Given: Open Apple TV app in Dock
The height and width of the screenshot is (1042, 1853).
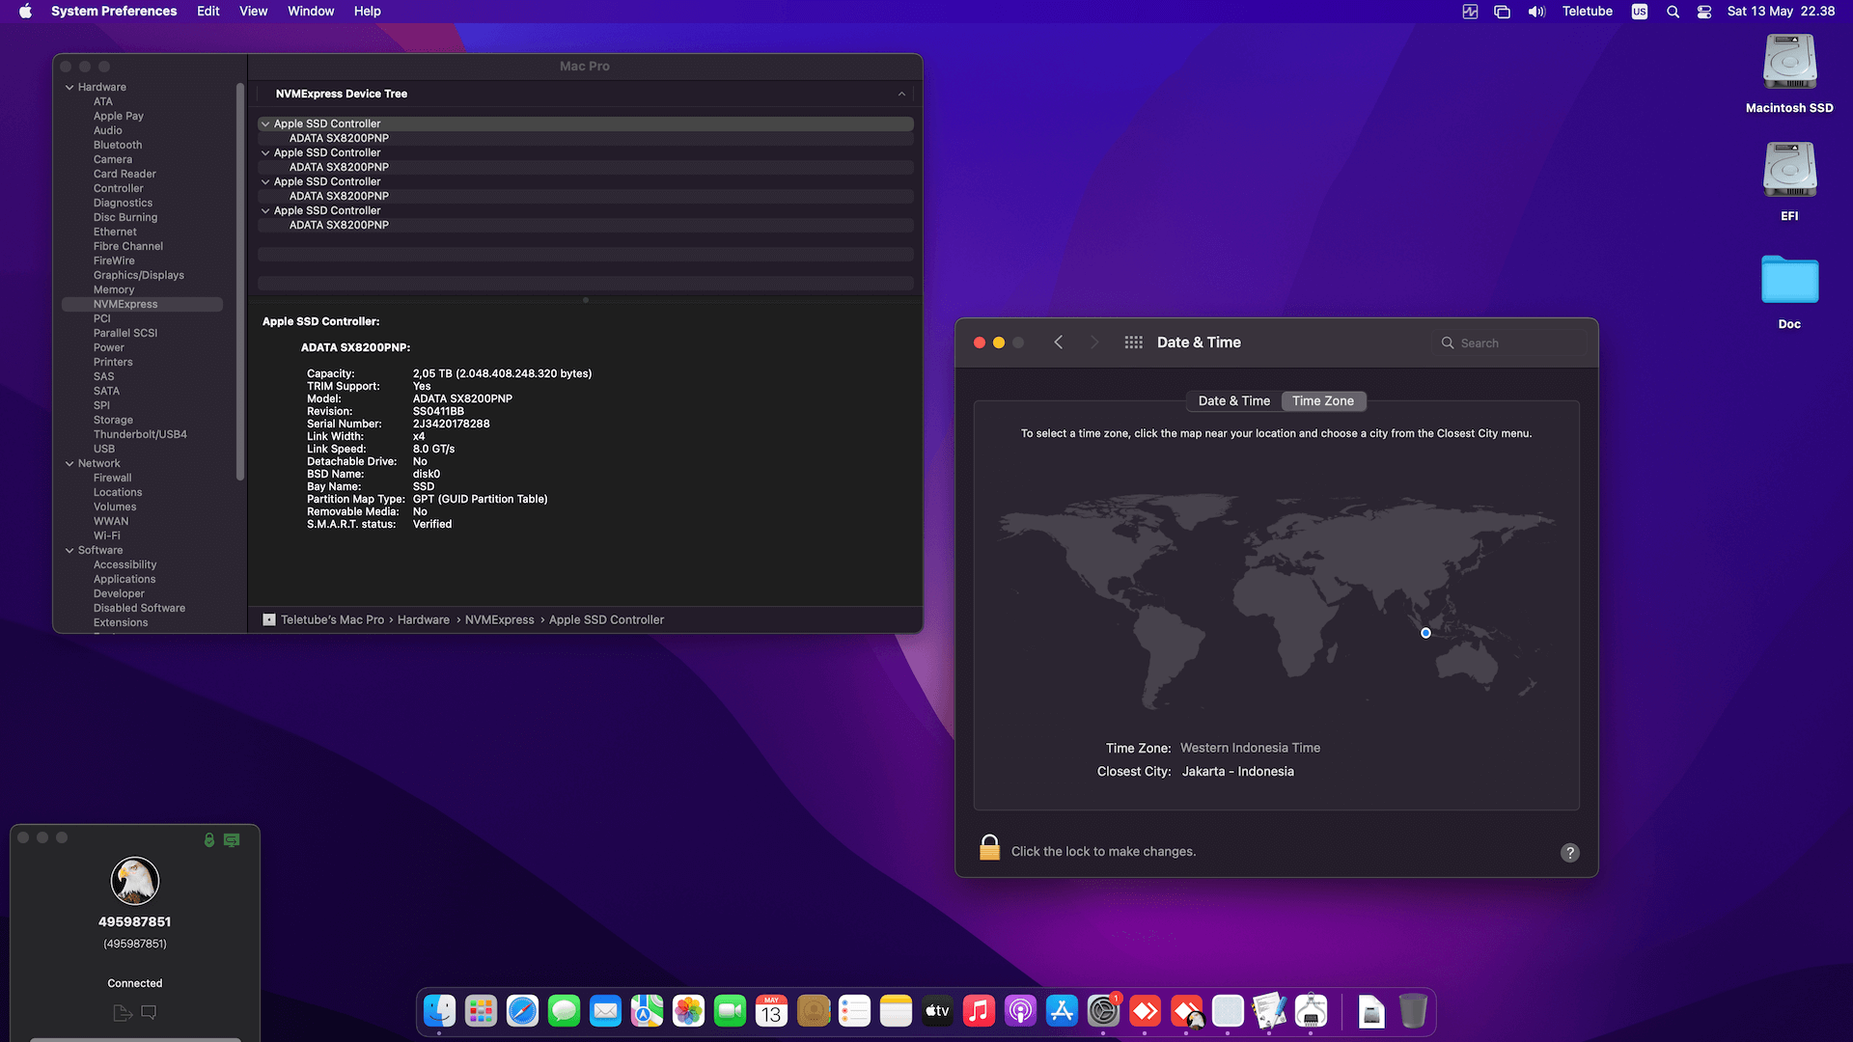Looking at the screenshot, I should 937,1011.
